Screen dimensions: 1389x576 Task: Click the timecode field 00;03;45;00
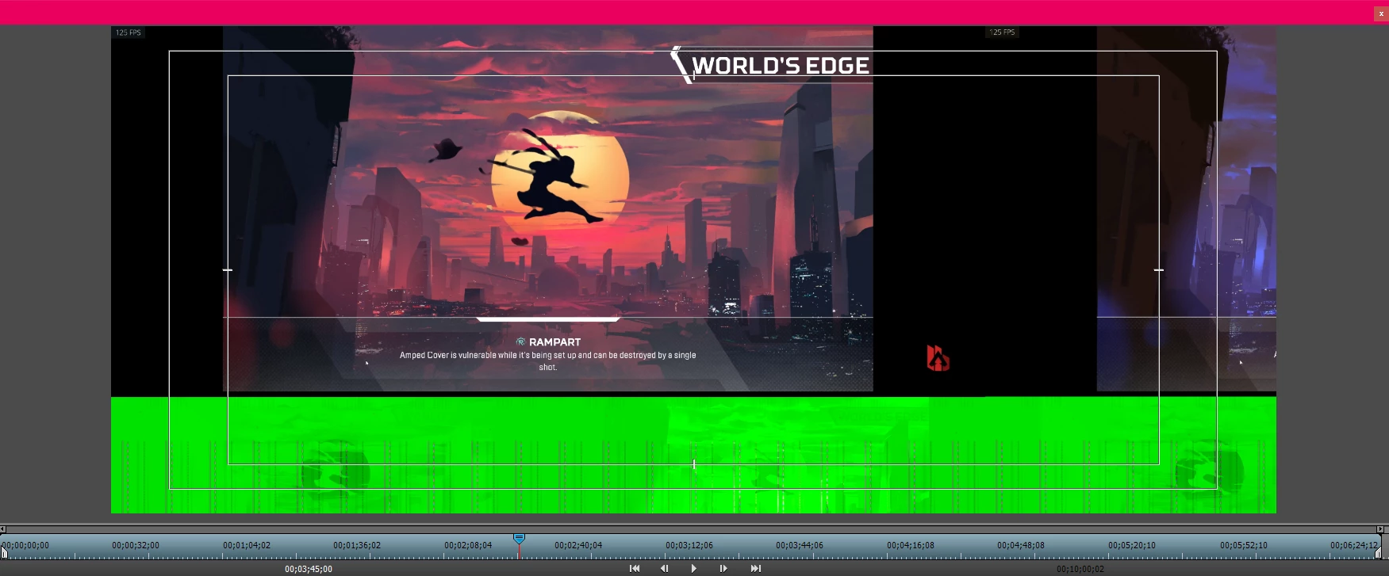[309, 569]
